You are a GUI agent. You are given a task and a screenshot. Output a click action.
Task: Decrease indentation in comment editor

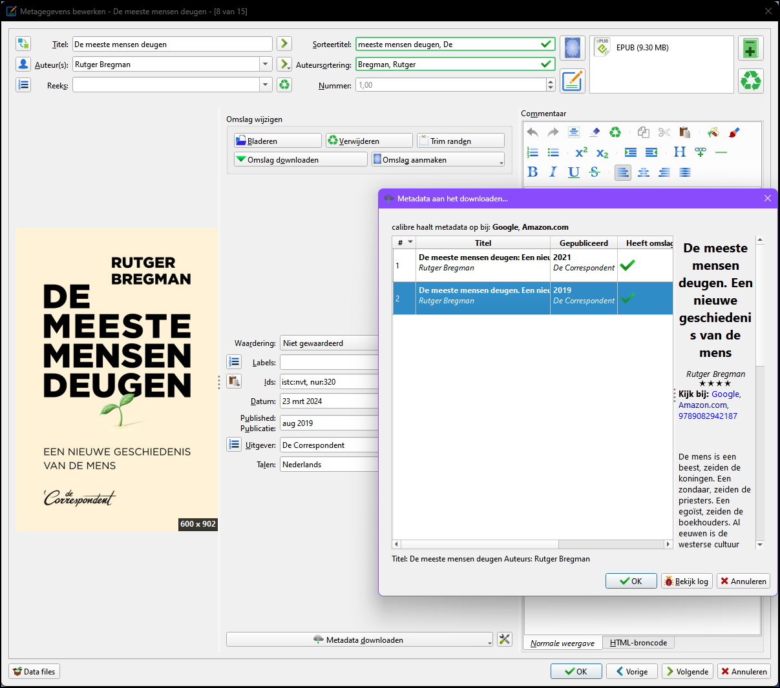[x=651, y=152]
